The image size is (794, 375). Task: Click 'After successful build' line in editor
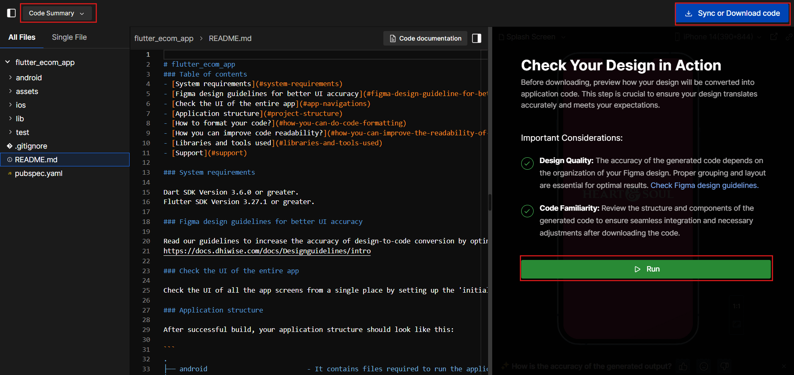click(308, 329)
